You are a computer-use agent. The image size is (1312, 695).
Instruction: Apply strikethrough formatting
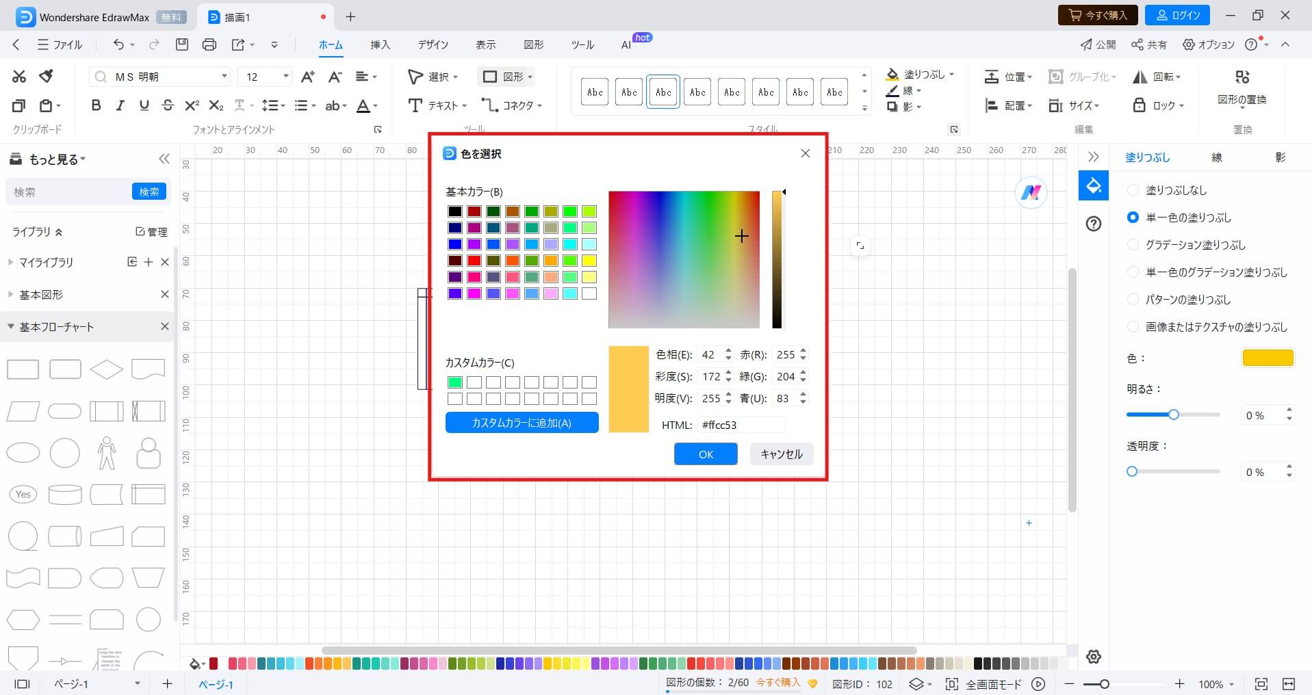[x=168, y=105]
